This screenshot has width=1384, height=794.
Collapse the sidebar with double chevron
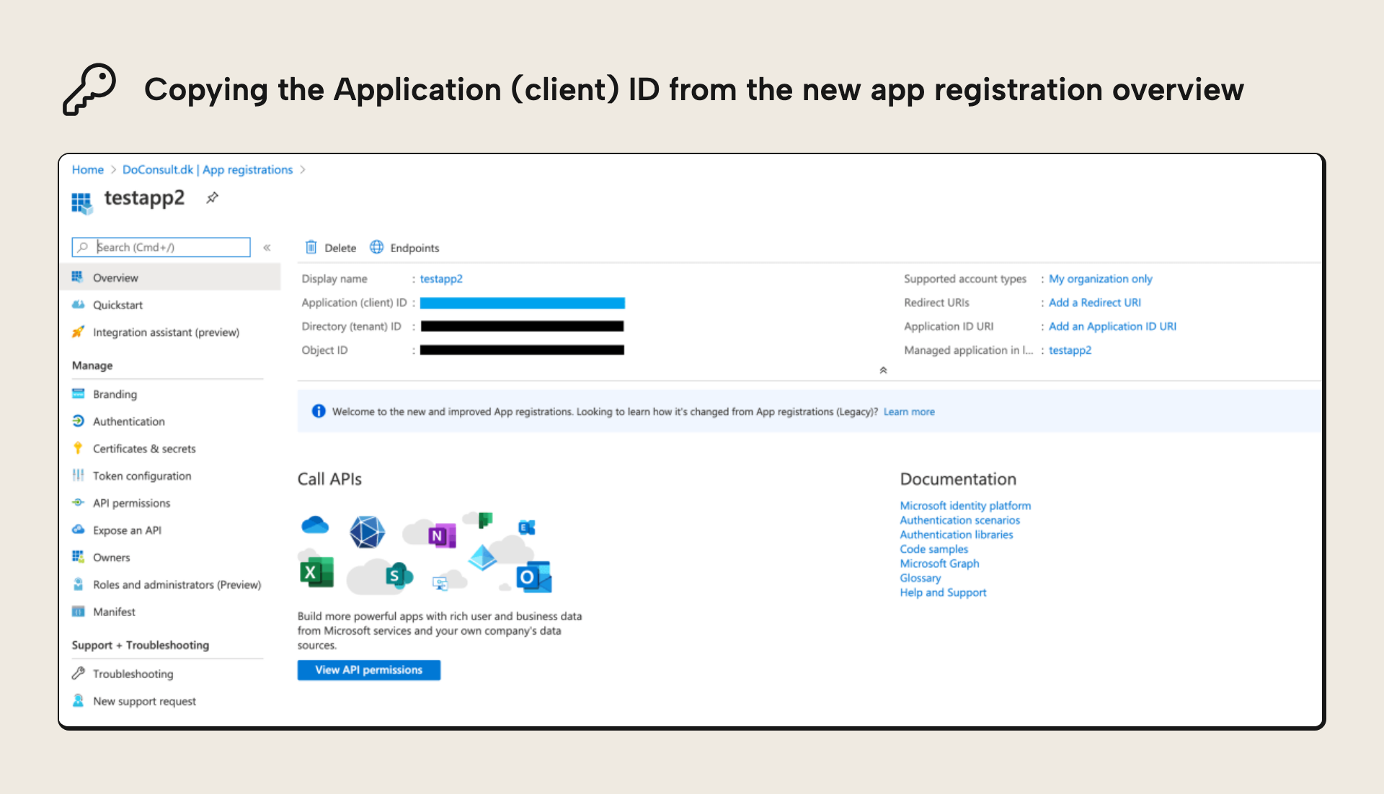click(x=267, y=247)
